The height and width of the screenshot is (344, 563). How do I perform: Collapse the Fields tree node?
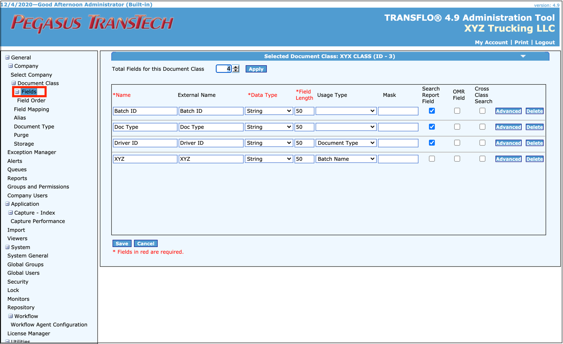17,92
